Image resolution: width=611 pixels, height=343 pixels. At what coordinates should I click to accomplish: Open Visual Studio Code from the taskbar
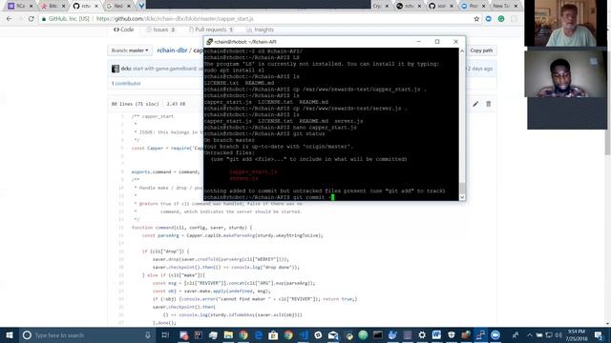304,334
